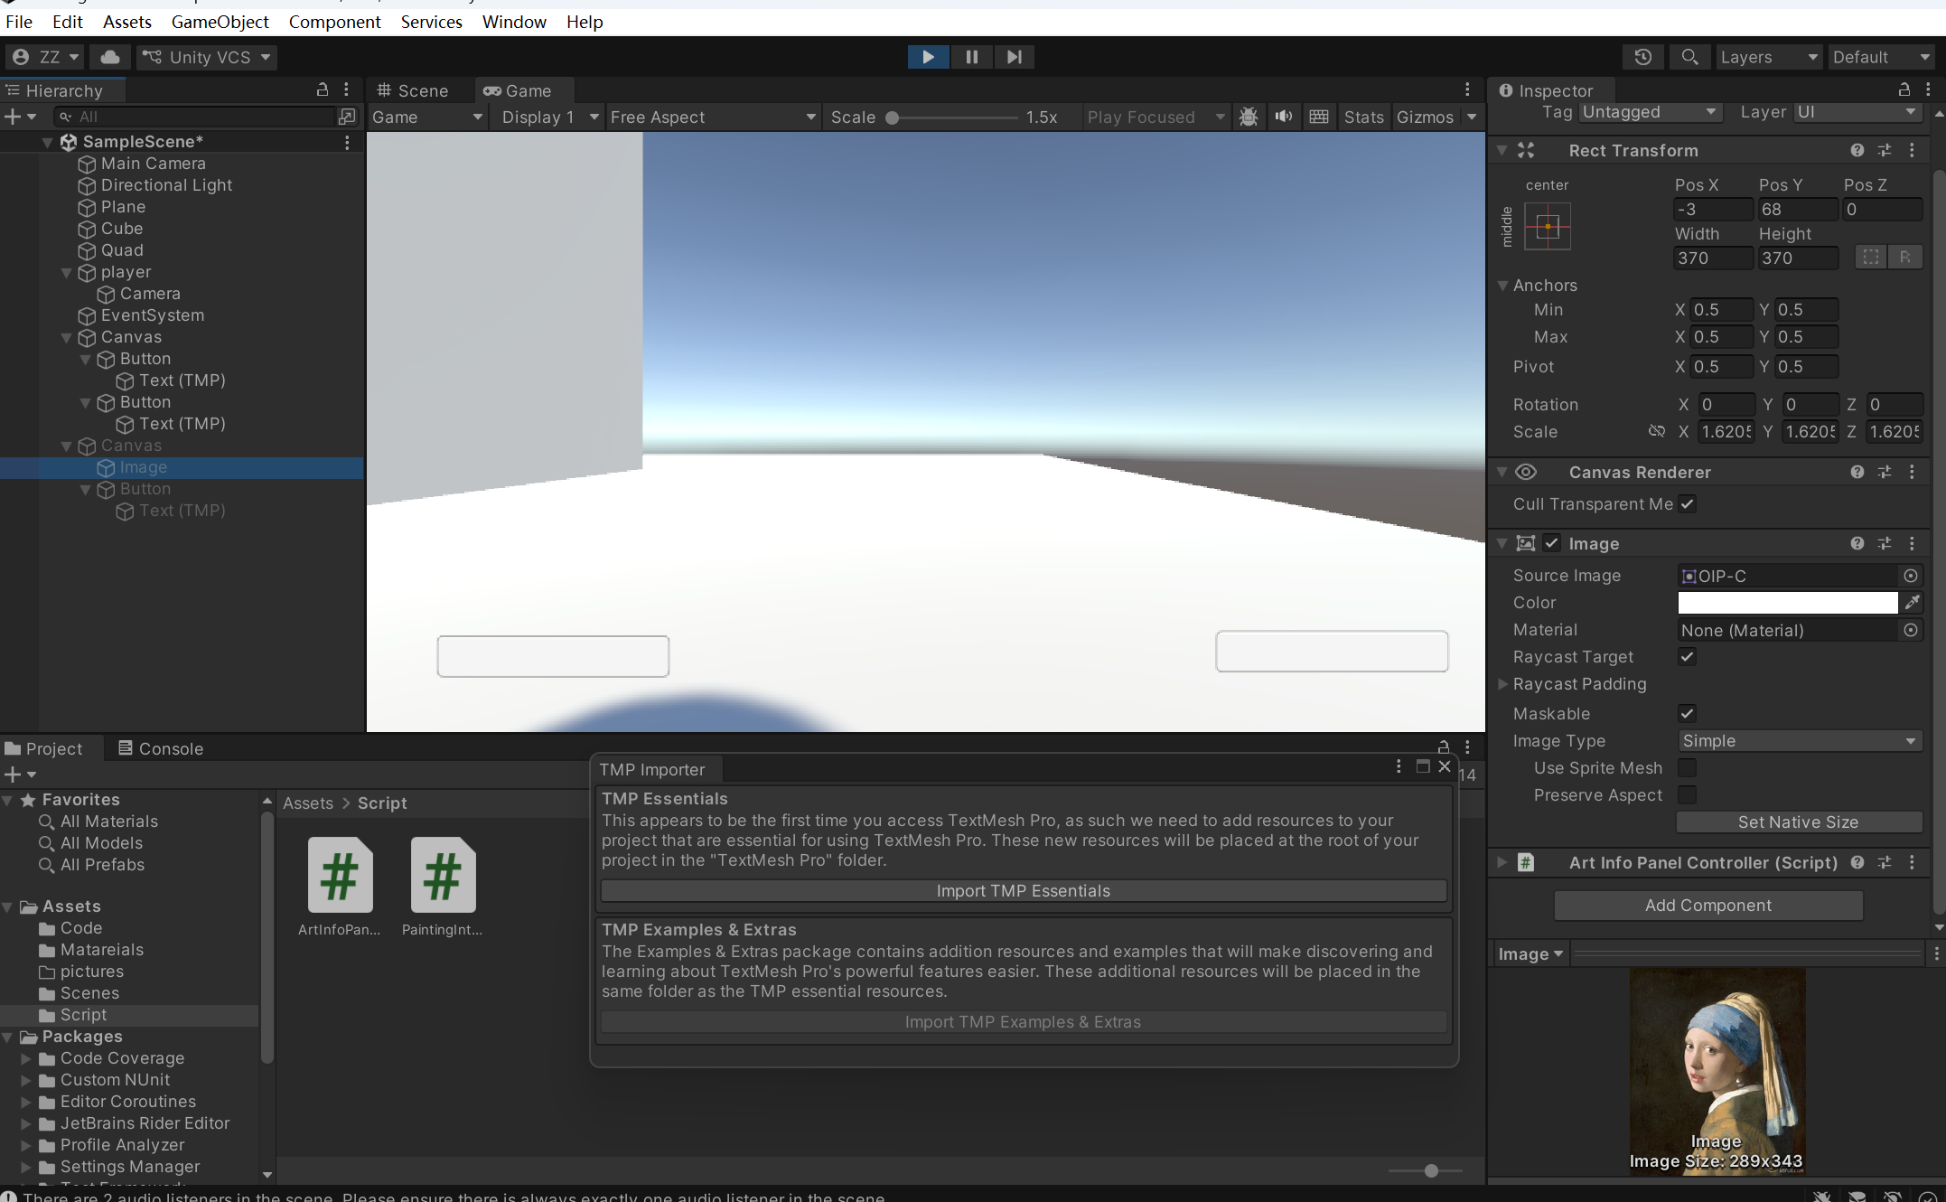Click the Play button in toolbar

tap(928, 57)
